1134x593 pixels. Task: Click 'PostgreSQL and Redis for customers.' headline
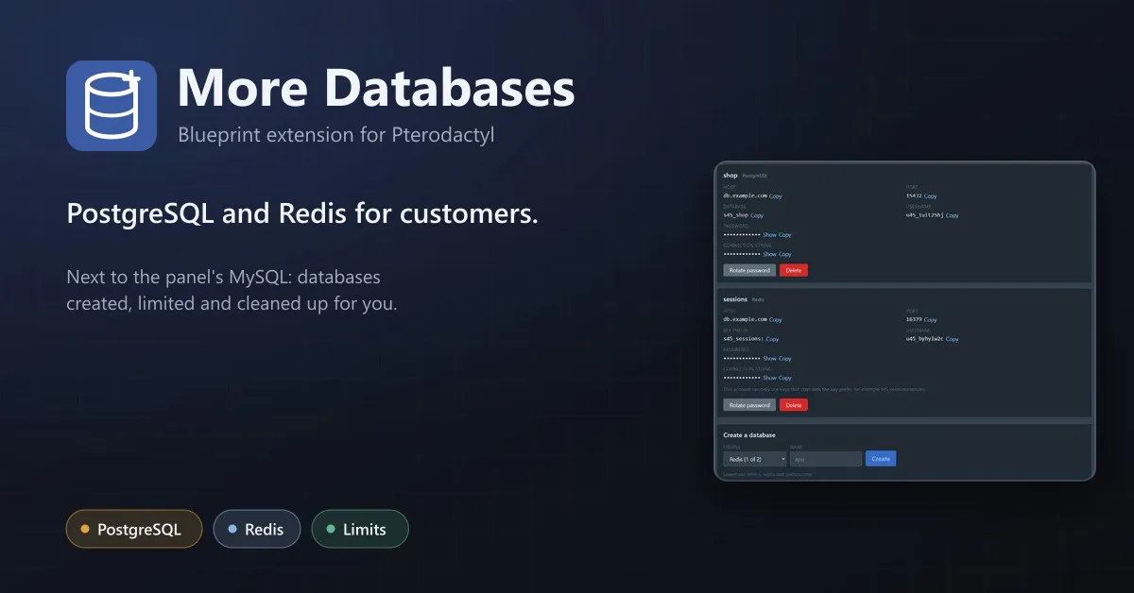[x=302, y=214]
